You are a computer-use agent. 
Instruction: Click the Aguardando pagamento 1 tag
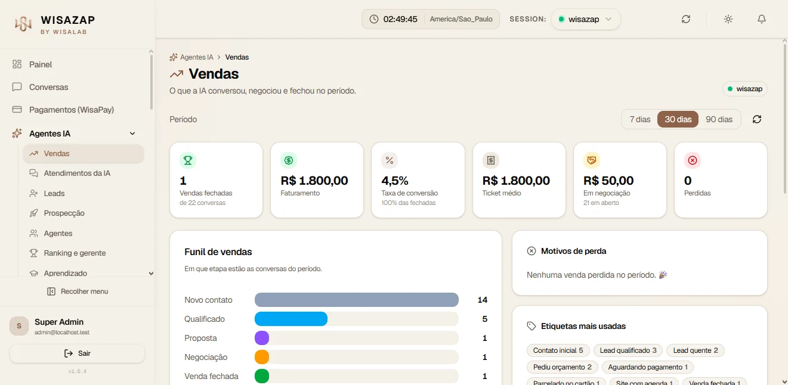648,367
